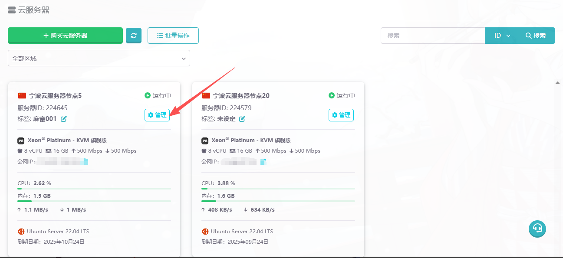Expand the ID search type dropdown
563x258 pixels.
coord(502,36)
